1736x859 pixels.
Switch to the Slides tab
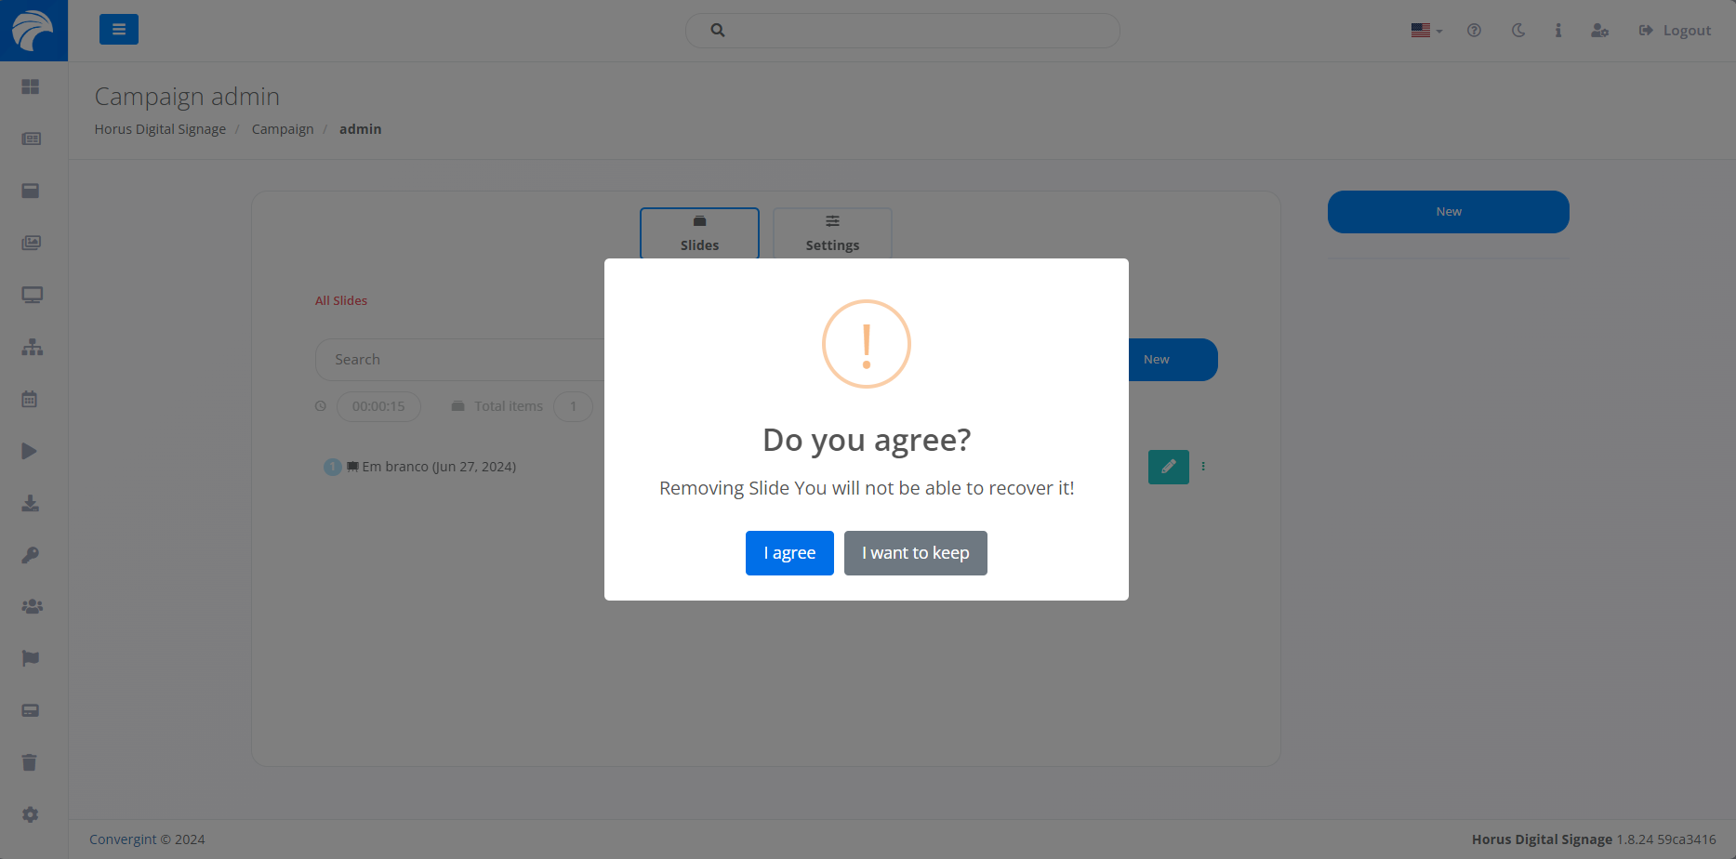point(699,233)
